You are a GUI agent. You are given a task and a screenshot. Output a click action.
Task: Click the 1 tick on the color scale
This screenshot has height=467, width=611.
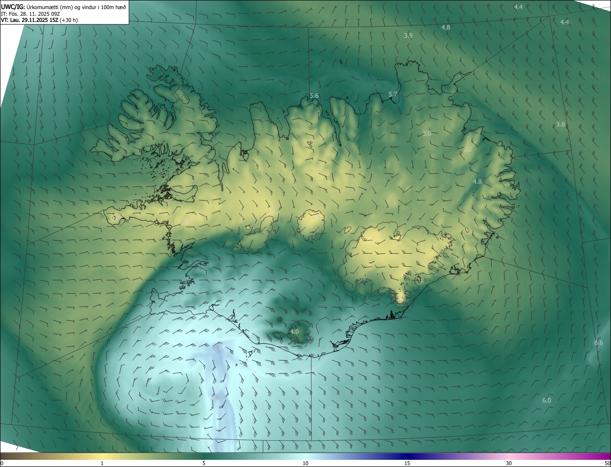(102, 464)
